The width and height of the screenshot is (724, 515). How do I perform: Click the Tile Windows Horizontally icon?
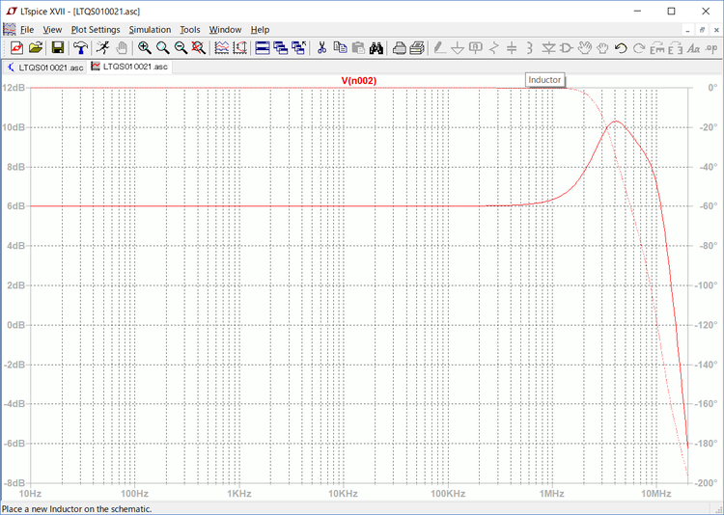coord(263,47)
